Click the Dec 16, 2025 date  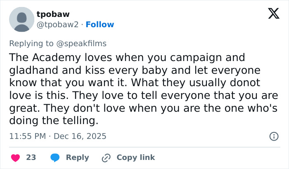79,136
